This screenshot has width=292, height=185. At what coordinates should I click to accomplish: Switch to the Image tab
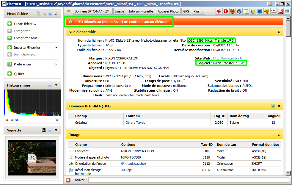(120, 11)
